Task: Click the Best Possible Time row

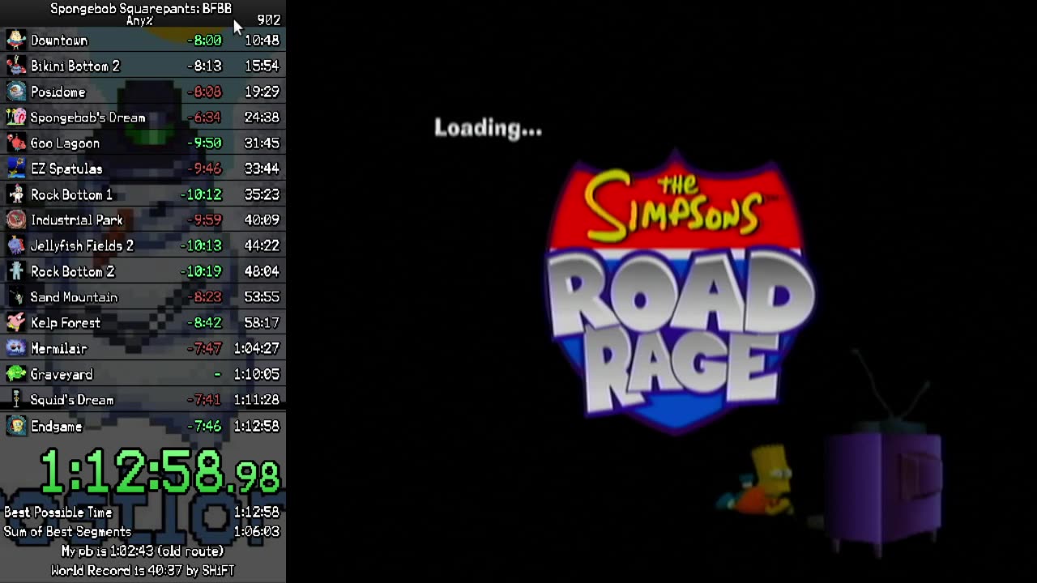Action: coord(143,512)
